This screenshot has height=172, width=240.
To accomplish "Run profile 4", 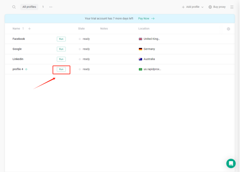I will tap(61, 69).
